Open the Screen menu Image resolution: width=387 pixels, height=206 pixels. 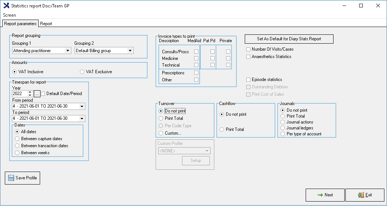tap(9, 15)
